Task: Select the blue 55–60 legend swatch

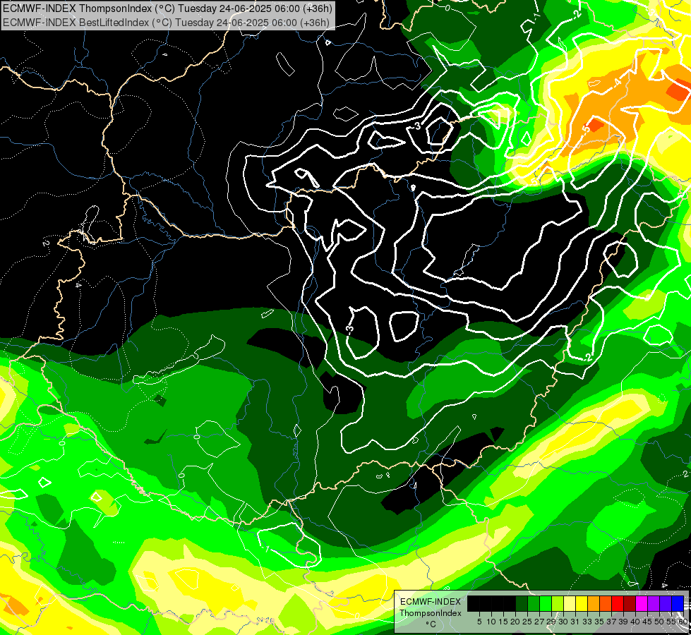Action: click(x=678, y=603)
